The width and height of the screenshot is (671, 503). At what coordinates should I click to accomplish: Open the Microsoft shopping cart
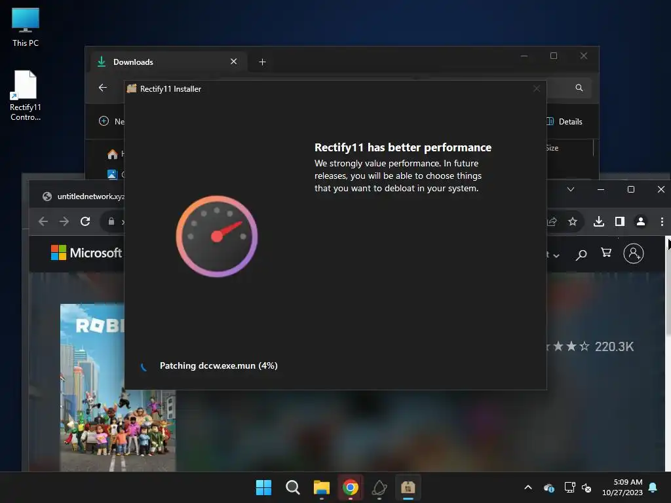(x=606, y=252)
